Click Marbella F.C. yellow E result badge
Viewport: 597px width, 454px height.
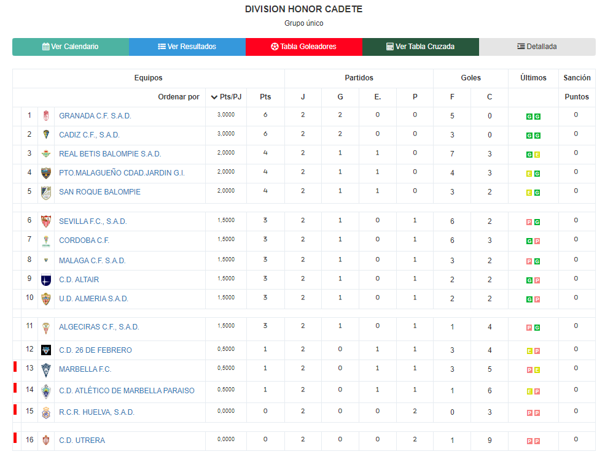pyautogui.click(x=537, y=370)
